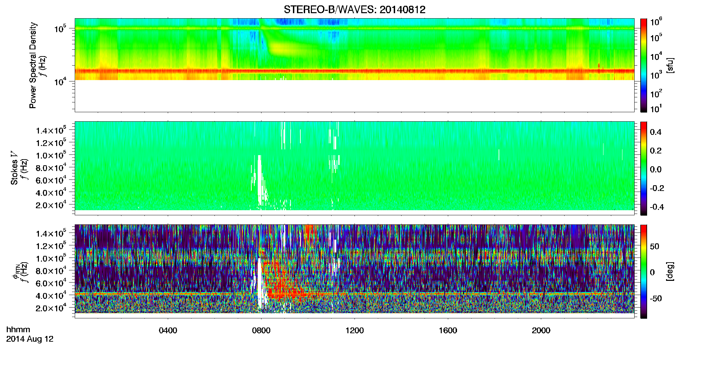709x365 pixels.
Task: Select the [deg] color bar unit label
Action: 670,271
